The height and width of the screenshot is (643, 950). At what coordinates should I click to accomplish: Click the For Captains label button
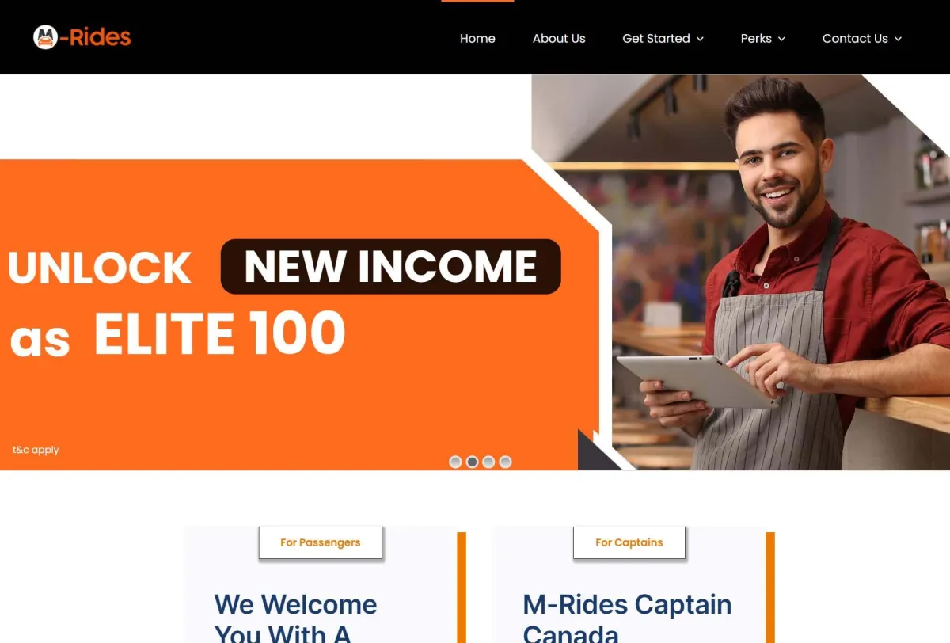click(x=629, y=542)
